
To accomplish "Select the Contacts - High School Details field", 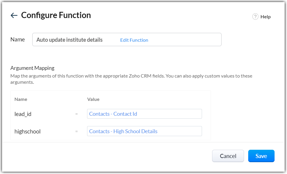I will (144, 131).
